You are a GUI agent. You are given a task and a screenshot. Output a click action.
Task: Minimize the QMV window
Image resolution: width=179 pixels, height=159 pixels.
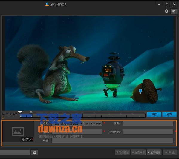point(159,4)
